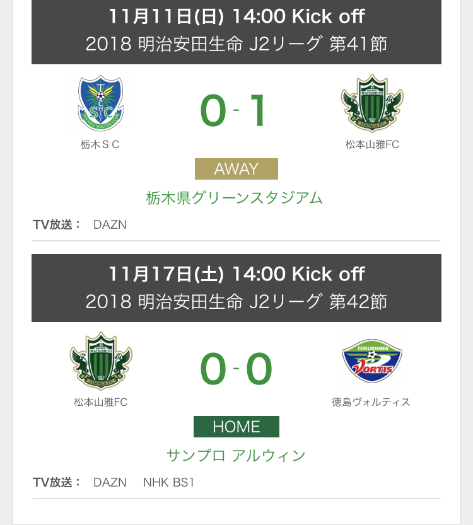Image resolution: width=473 pixels, height=525 pixels.
Task: Click the Tochigi SC club crest
Action: tap(100, 104)
